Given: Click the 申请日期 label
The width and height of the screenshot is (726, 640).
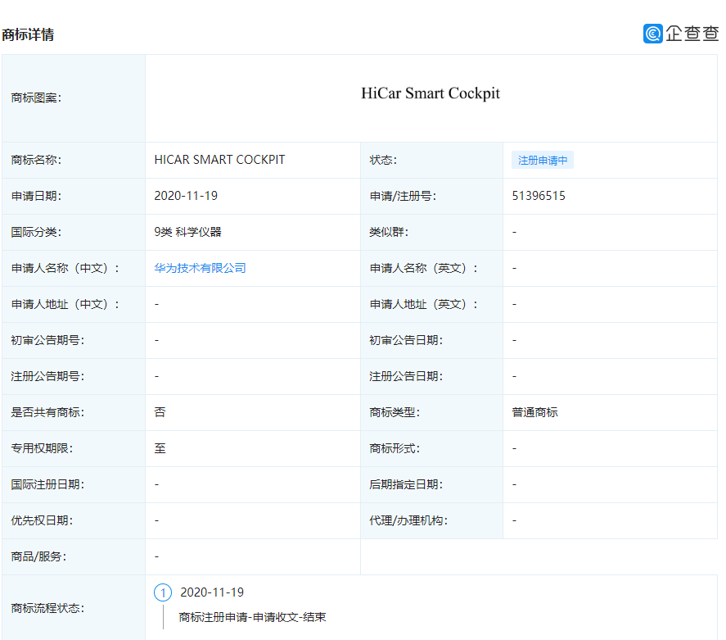Looking at the screenshot, I should pyautogui.click(x=36, y=196).
